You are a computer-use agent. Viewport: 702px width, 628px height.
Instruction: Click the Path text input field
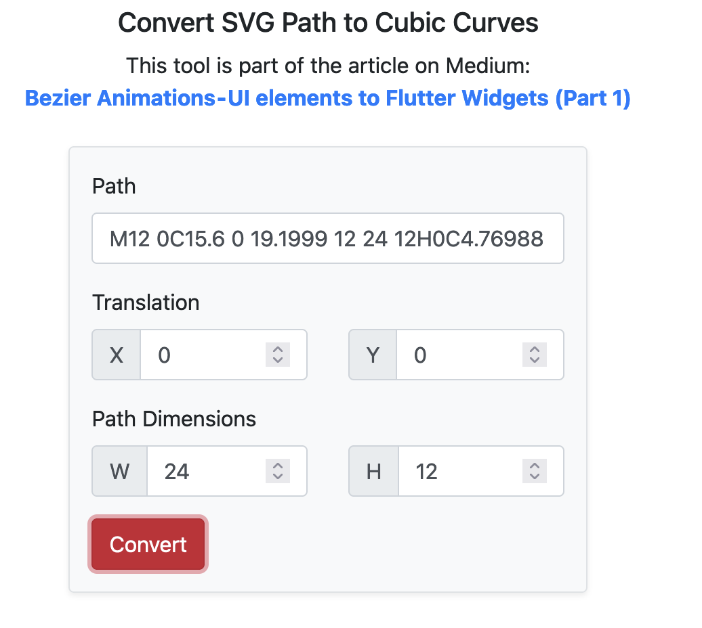pyautogui.click(x=327, y=238)
